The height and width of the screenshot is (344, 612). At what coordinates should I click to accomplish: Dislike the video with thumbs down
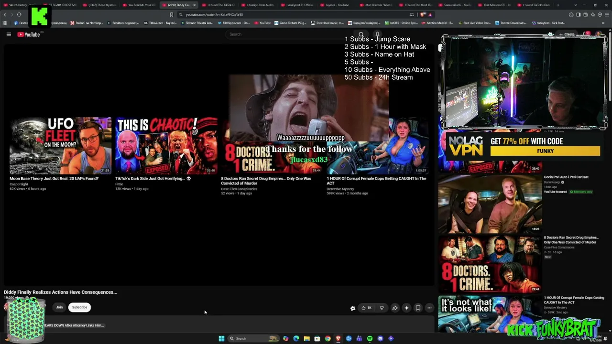point(382,308)
